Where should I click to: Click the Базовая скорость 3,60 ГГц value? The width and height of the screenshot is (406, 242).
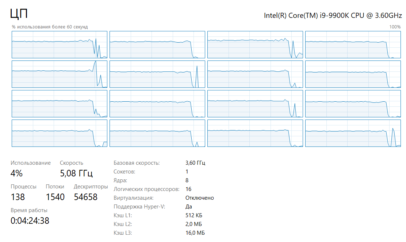pos(195,163)
